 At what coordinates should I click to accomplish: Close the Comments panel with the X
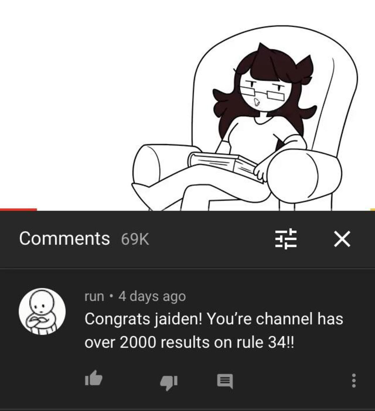click(x=342, y=239)
